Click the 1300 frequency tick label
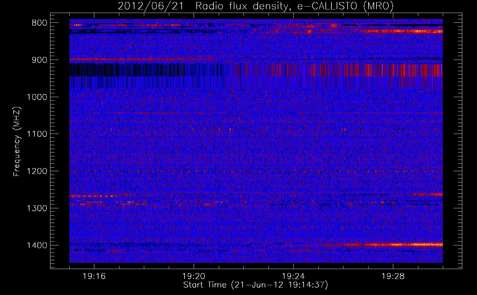477x295 pixels. (37, 208)
